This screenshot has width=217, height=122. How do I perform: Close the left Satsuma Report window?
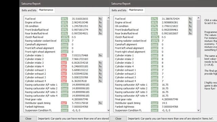click(28, 119)
